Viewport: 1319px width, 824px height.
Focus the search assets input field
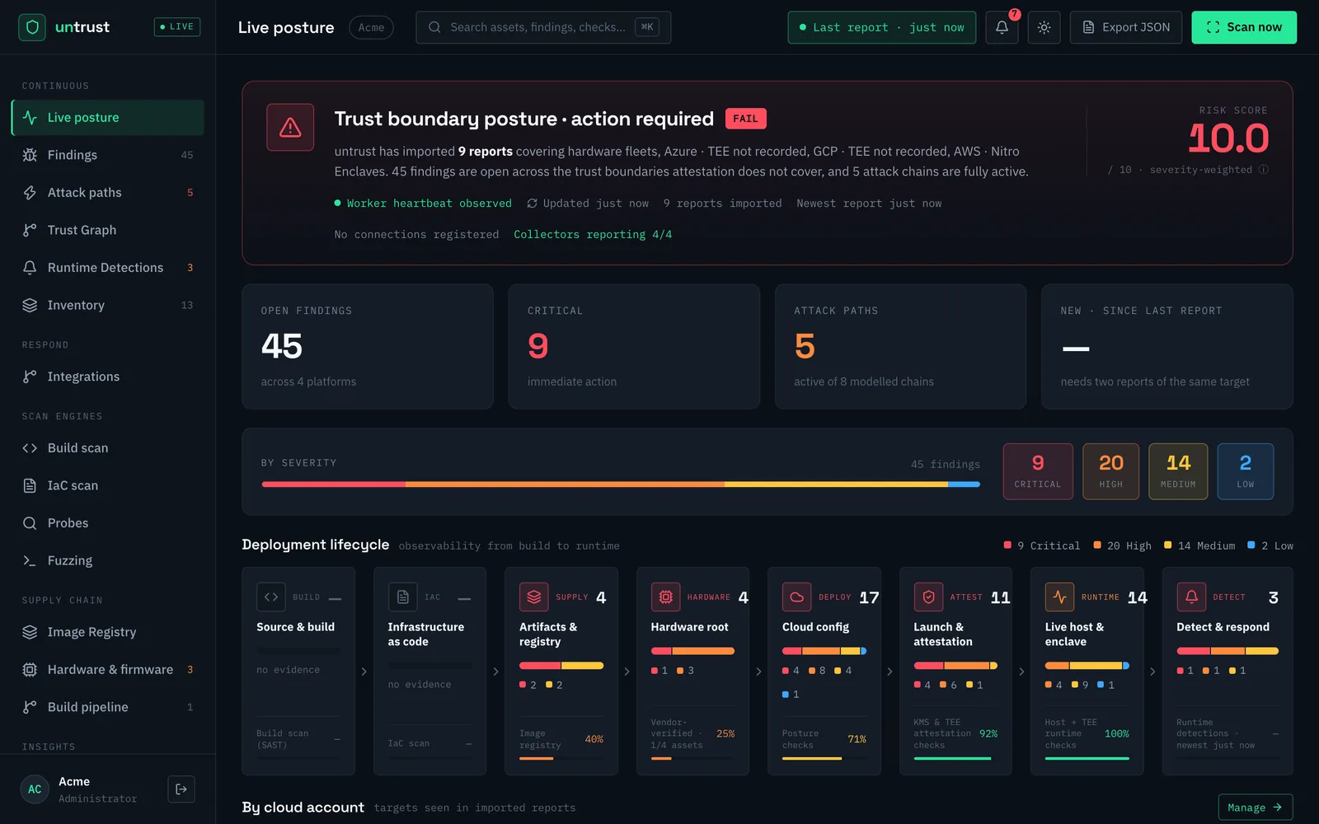point(543,27)
